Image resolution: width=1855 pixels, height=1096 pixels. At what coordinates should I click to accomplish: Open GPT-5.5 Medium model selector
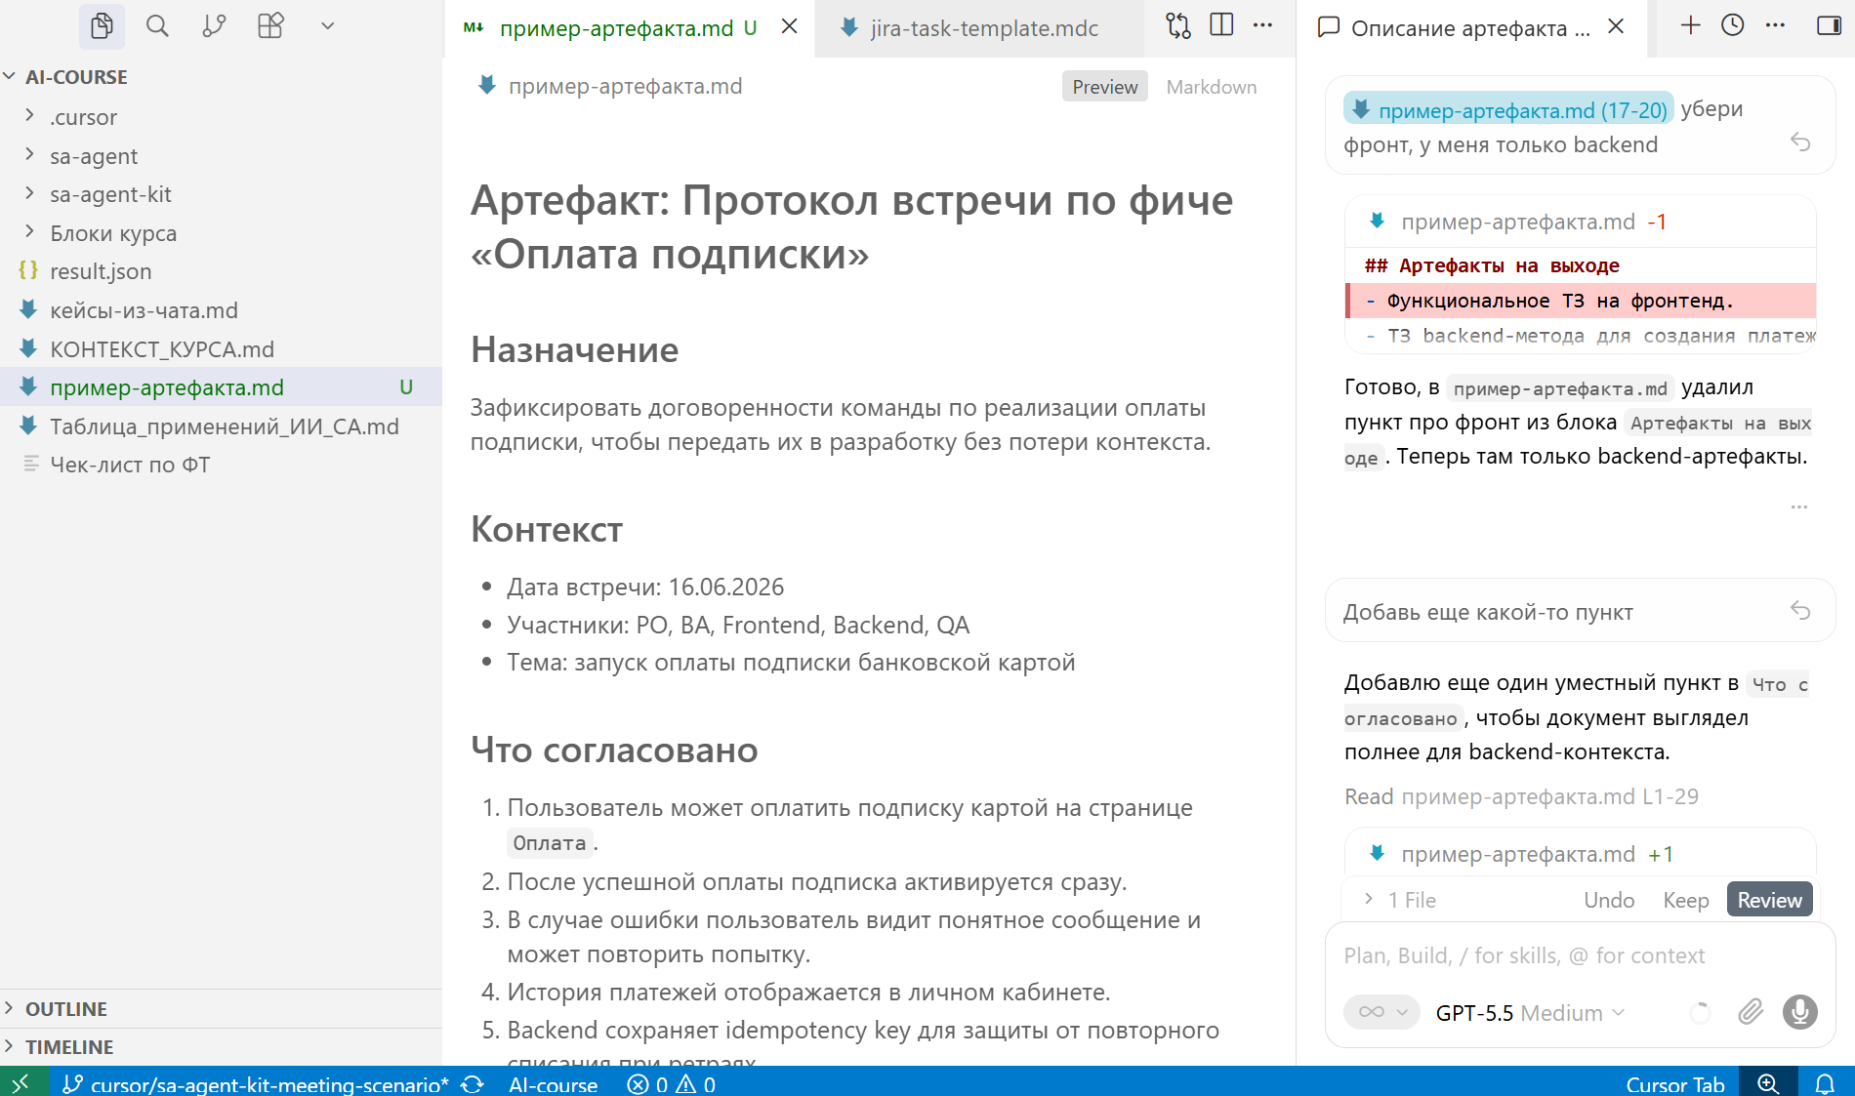tap(1530, 1013)
